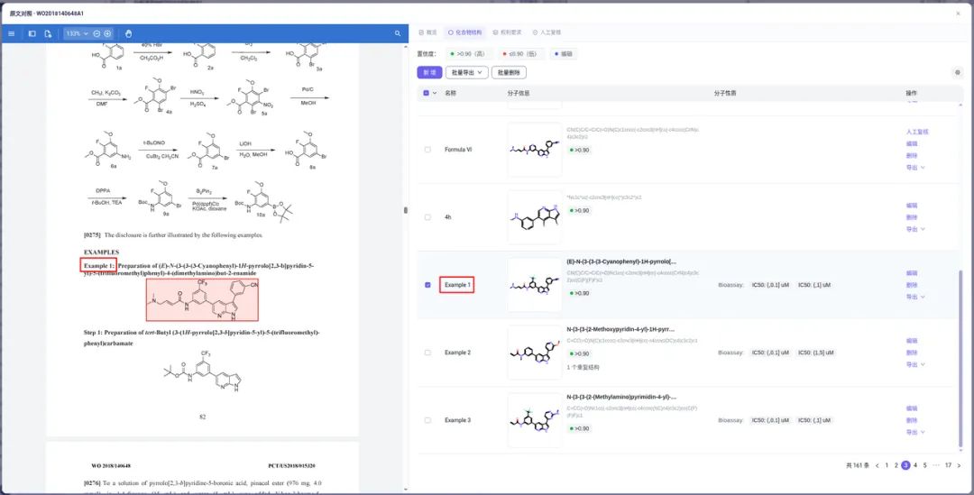Switch to the 权利要求 tab

tap(507, 32)
